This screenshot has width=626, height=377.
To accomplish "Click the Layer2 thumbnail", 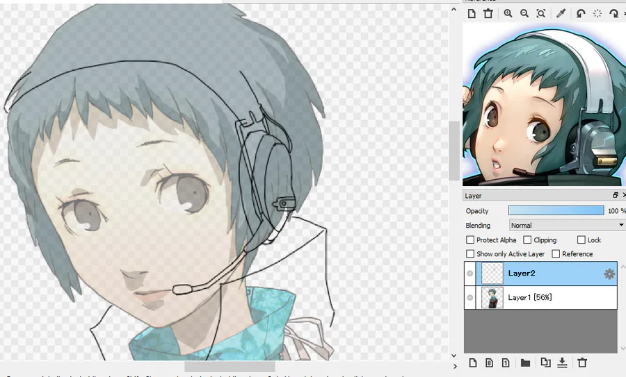I will click(x=492, y=274).
